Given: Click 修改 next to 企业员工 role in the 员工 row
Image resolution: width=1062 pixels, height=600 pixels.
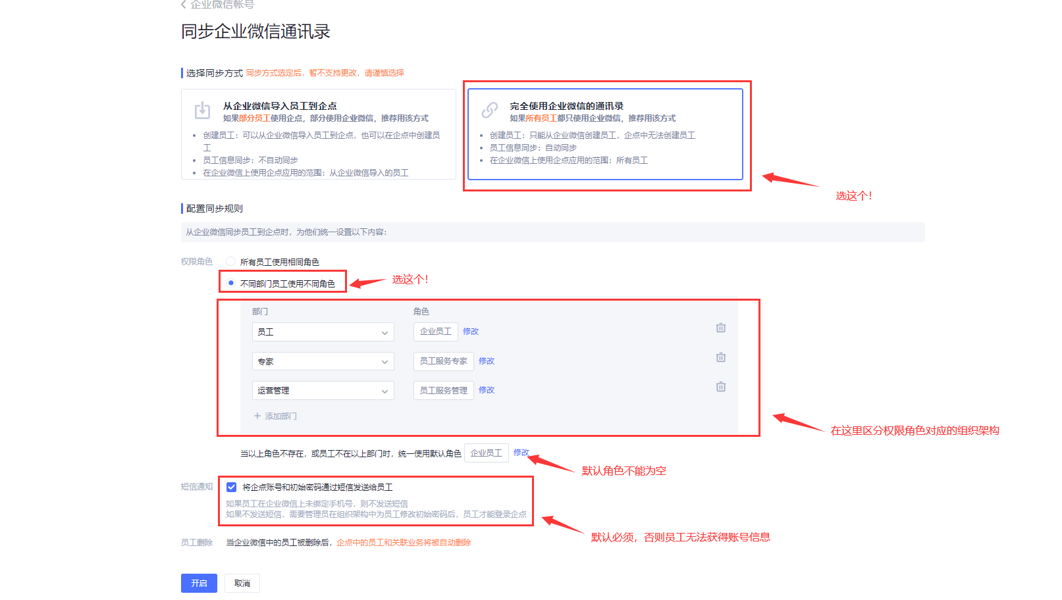Looking at the screenshot, I should 471,332.
